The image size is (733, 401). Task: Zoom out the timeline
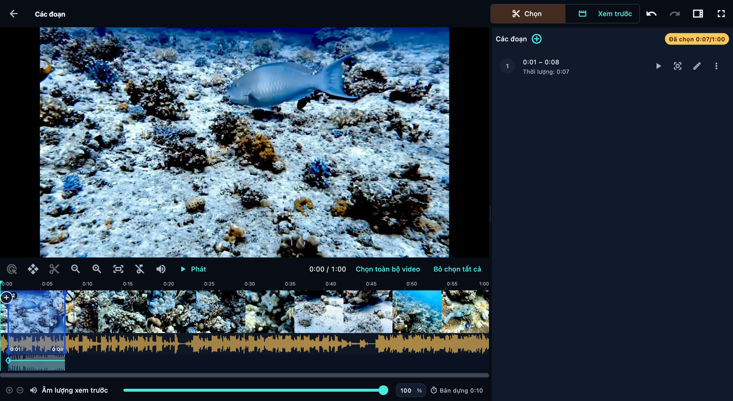click(76, 269)
